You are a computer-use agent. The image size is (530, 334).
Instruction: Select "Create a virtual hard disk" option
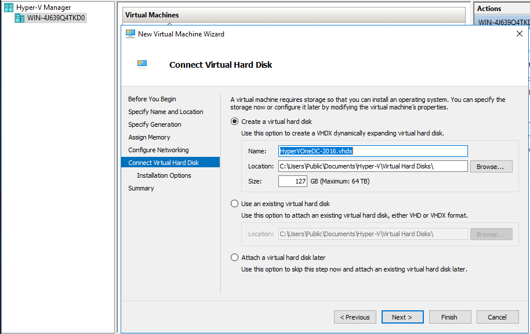pos(234,121)
